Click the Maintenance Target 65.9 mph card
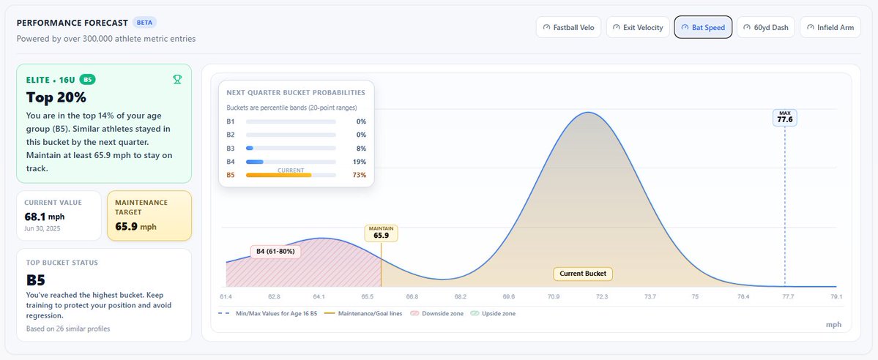 [x=149, y=216]
